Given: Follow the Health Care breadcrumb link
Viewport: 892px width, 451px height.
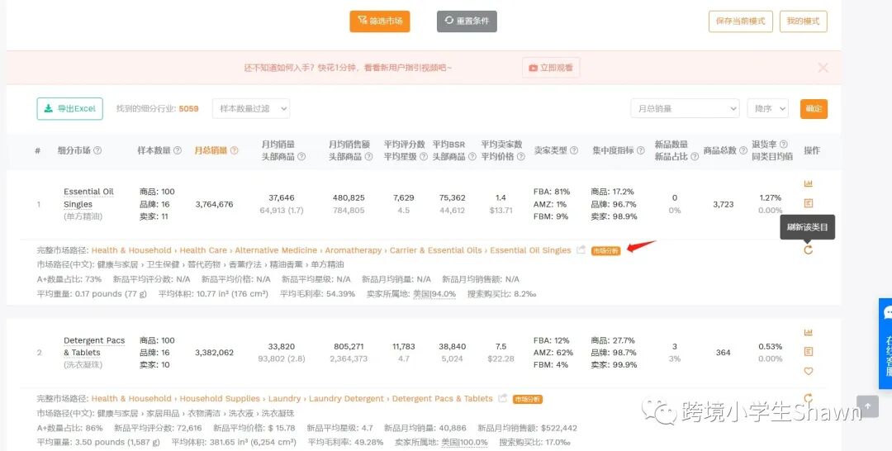Looking at the screenshot, I should tap(203, 250).
